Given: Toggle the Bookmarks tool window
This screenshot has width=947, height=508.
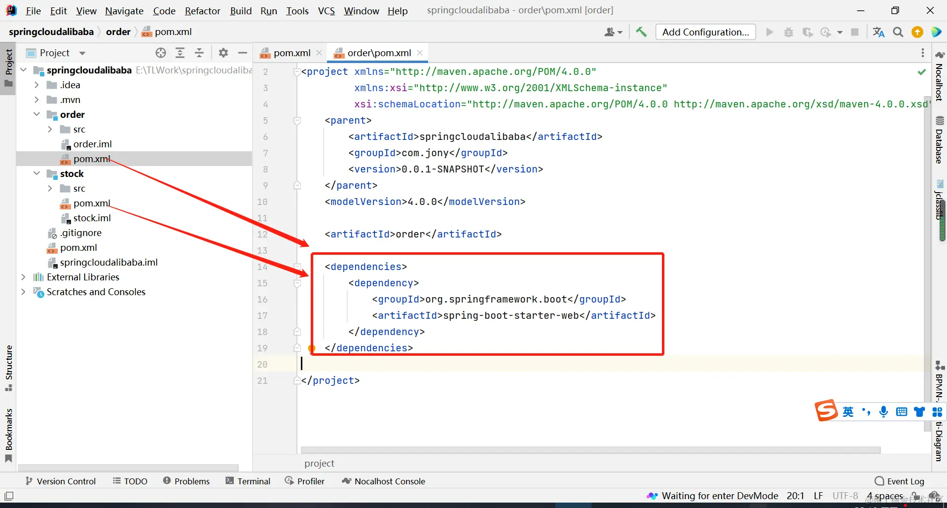Looking at the screenshot, I should (x=8, y=436).
